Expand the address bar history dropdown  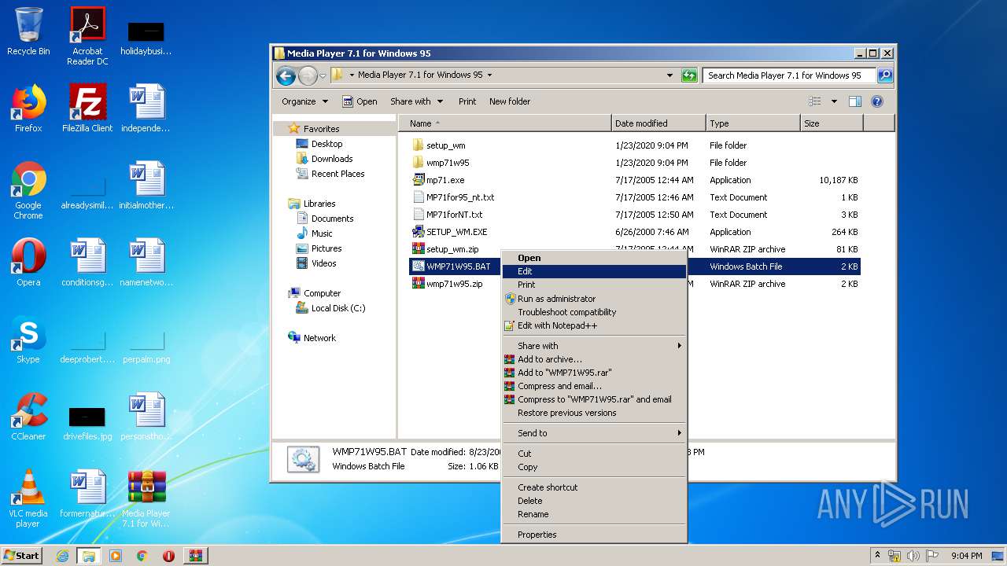coord(669,75)
